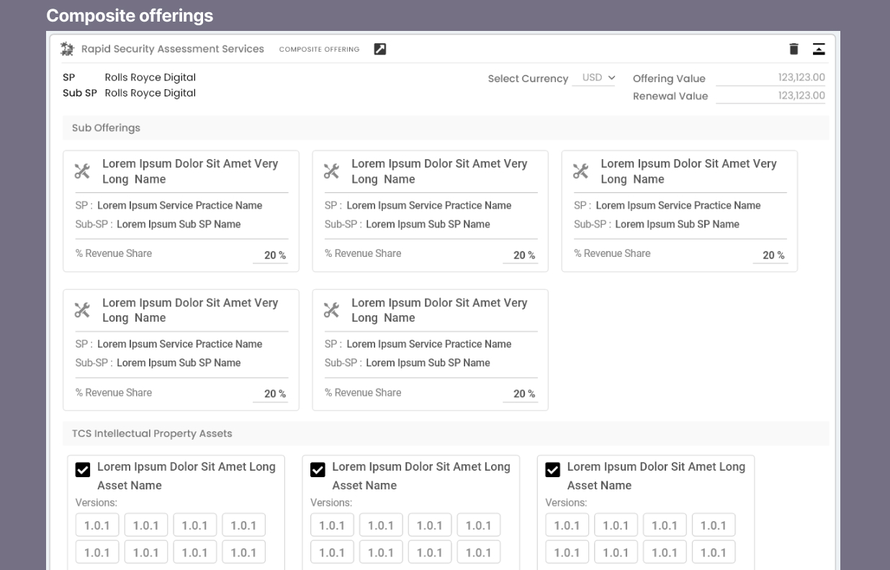The image size is (890, 570).
Task: Uncheck the first Intellectual Property asset checkbox
Action: click(83, 470)
